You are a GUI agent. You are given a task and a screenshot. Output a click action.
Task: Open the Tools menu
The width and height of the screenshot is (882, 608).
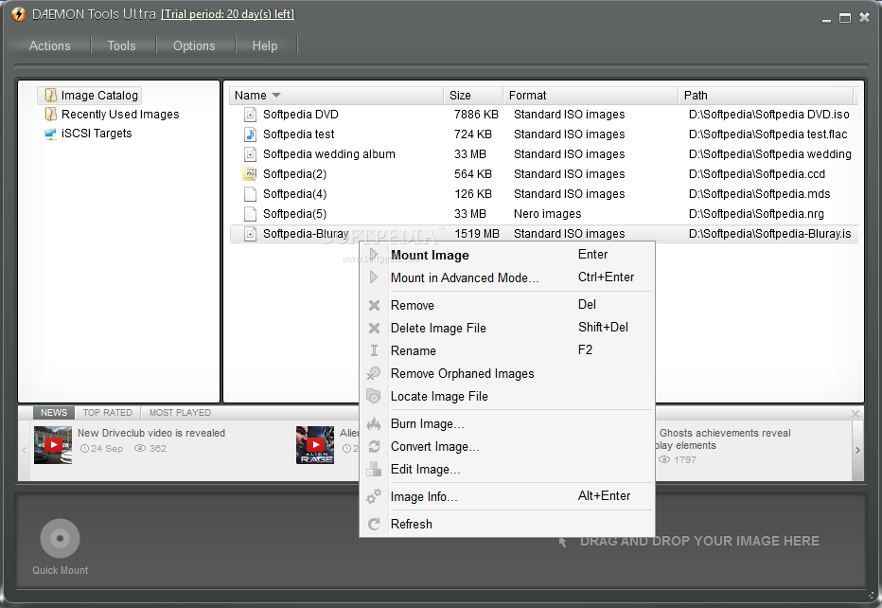pos(121,45)
